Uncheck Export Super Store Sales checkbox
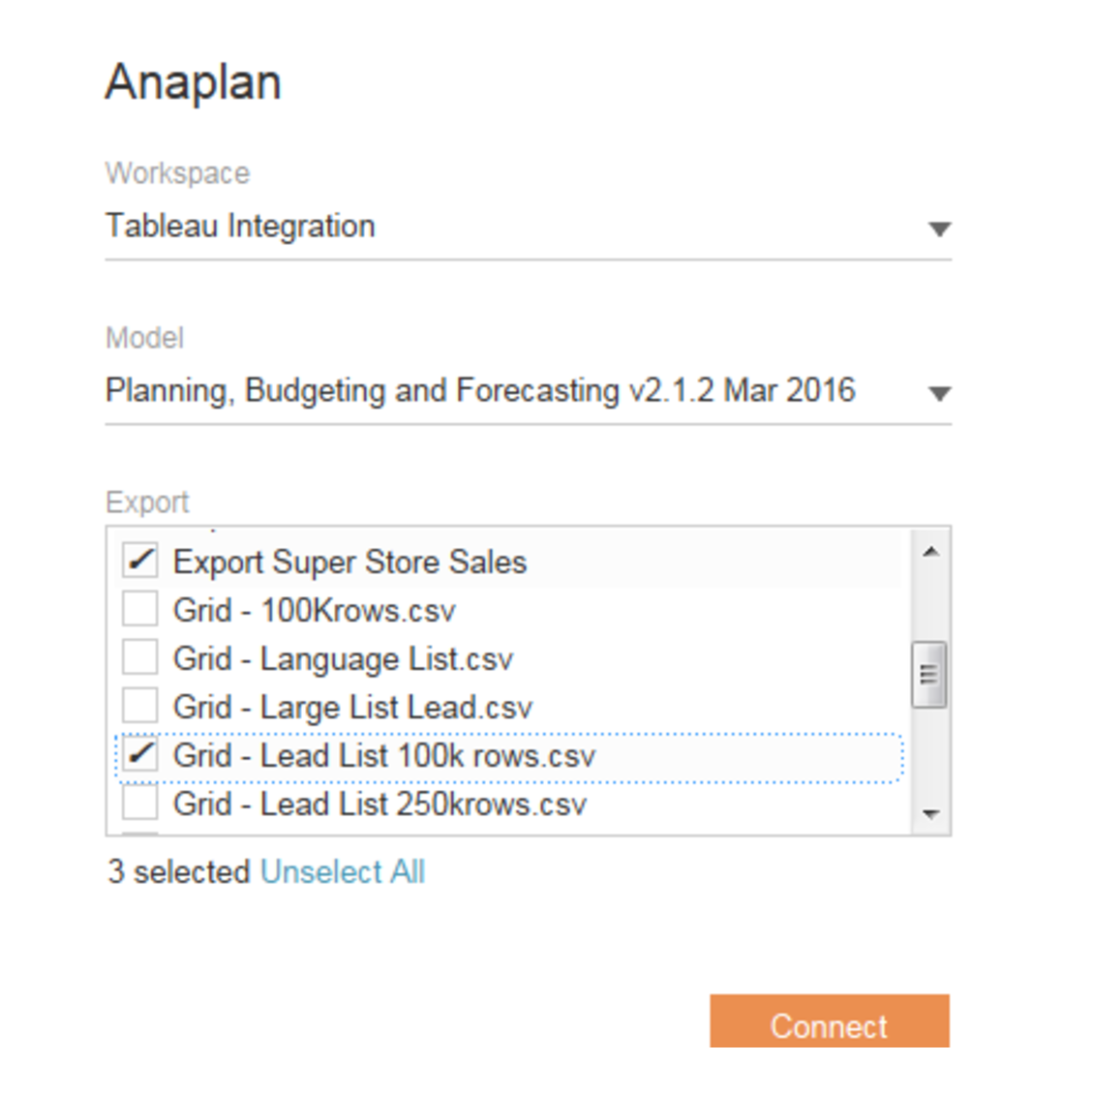The height and width of the screenshot is (1093, 1093). pyautogui.click(x=140, y=560)
